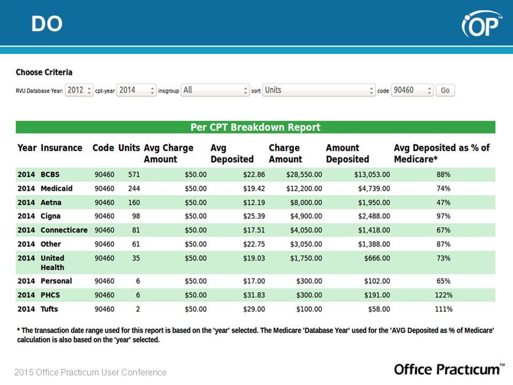Click the Insurance column header
The image size is (513, 385).
point(61,148)
